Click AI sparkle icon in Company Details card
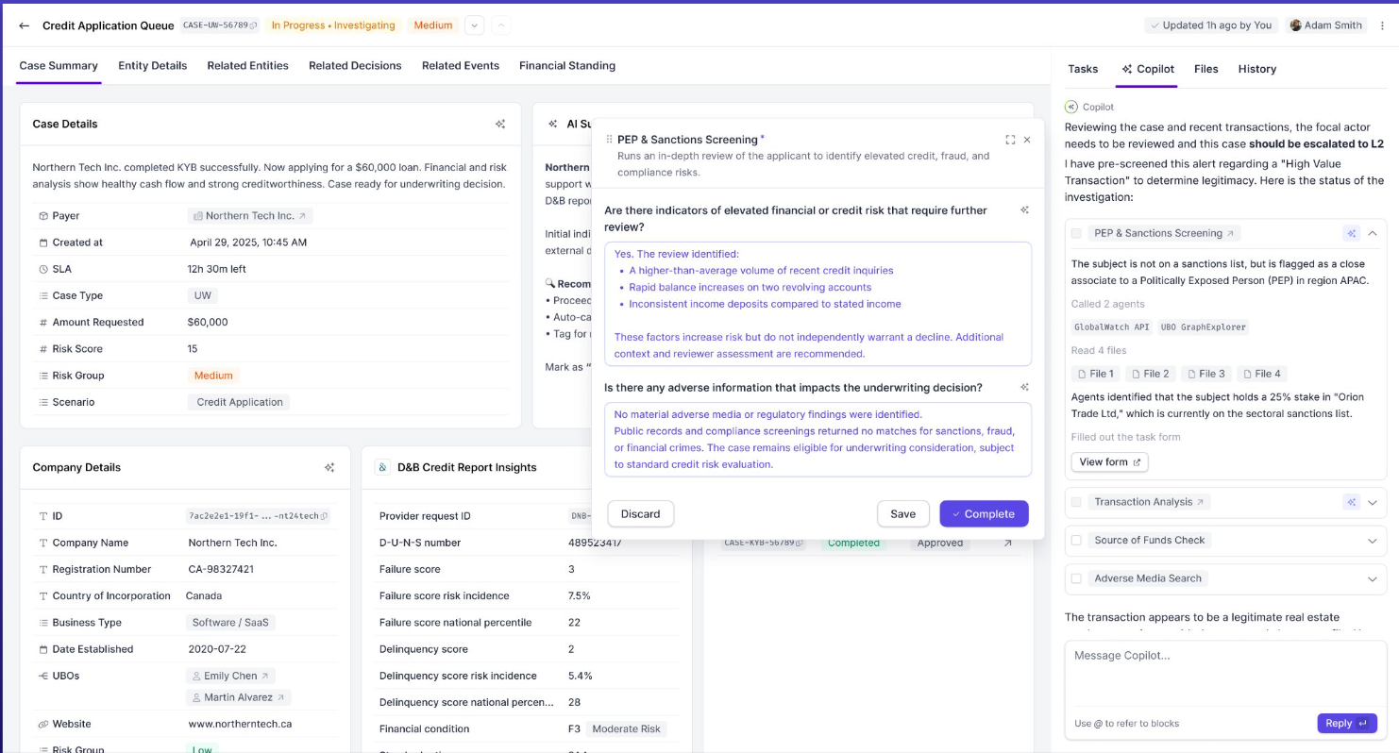Viewport: 1399px width, 753px height. (x=329, y=467)
